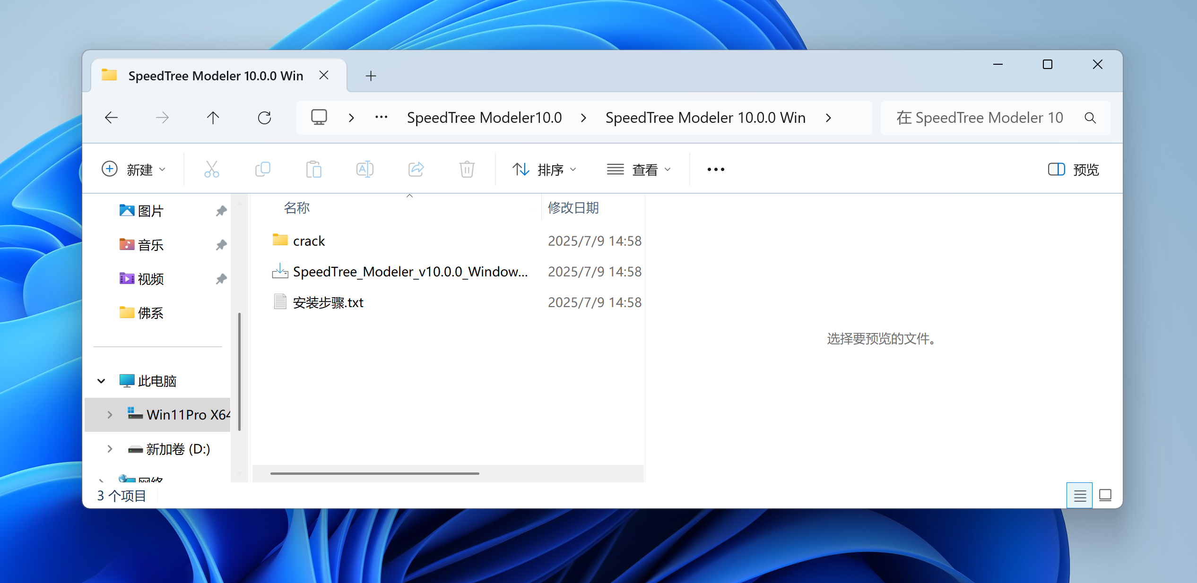Click the Delete trash icon
This screenshot has height=583, width=1197.
tap(467, 169)
